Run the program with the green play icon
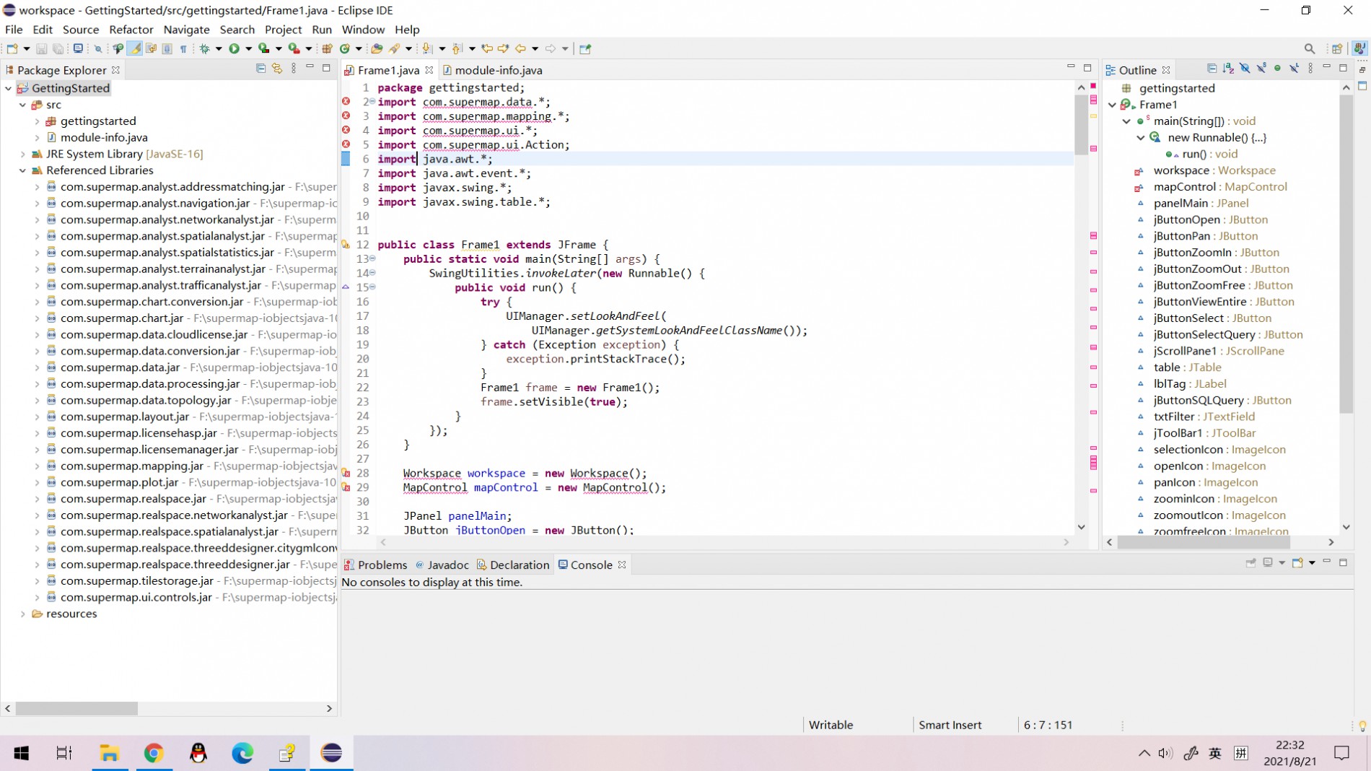1371x771 pixels. [234, 49]
